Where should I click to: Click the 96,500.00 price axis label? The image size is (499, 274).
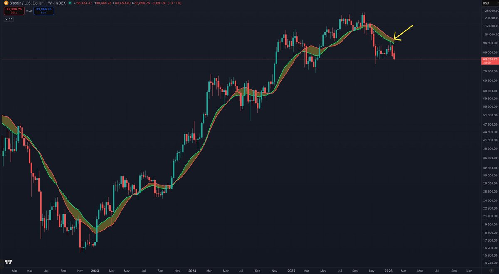[489, 43]
